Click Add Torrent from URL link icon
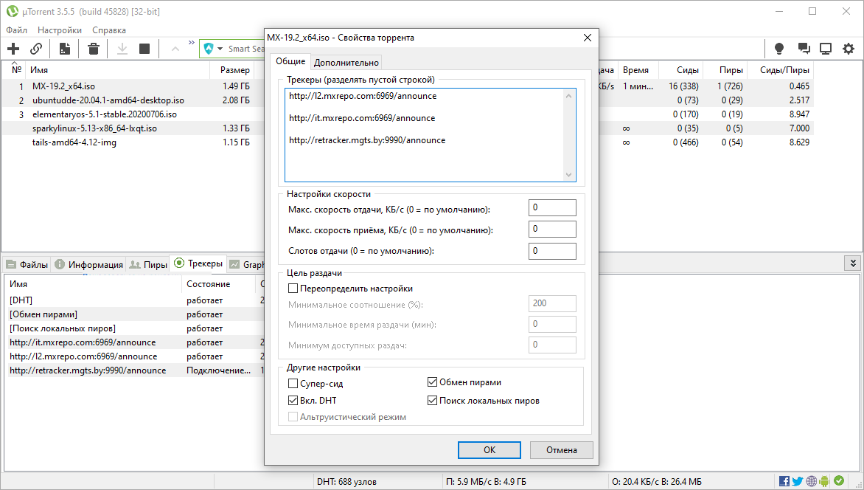This screenshot has width=864, height=490. click(x=36, y=49)
